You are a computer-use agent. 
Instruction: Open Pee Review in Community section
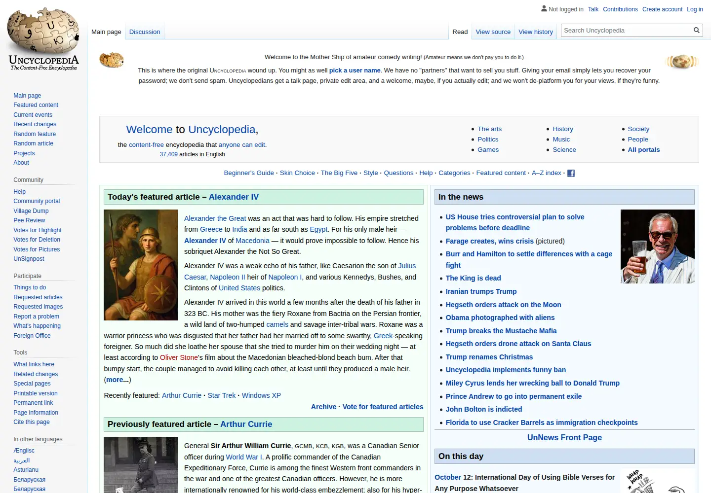point(29,220)
